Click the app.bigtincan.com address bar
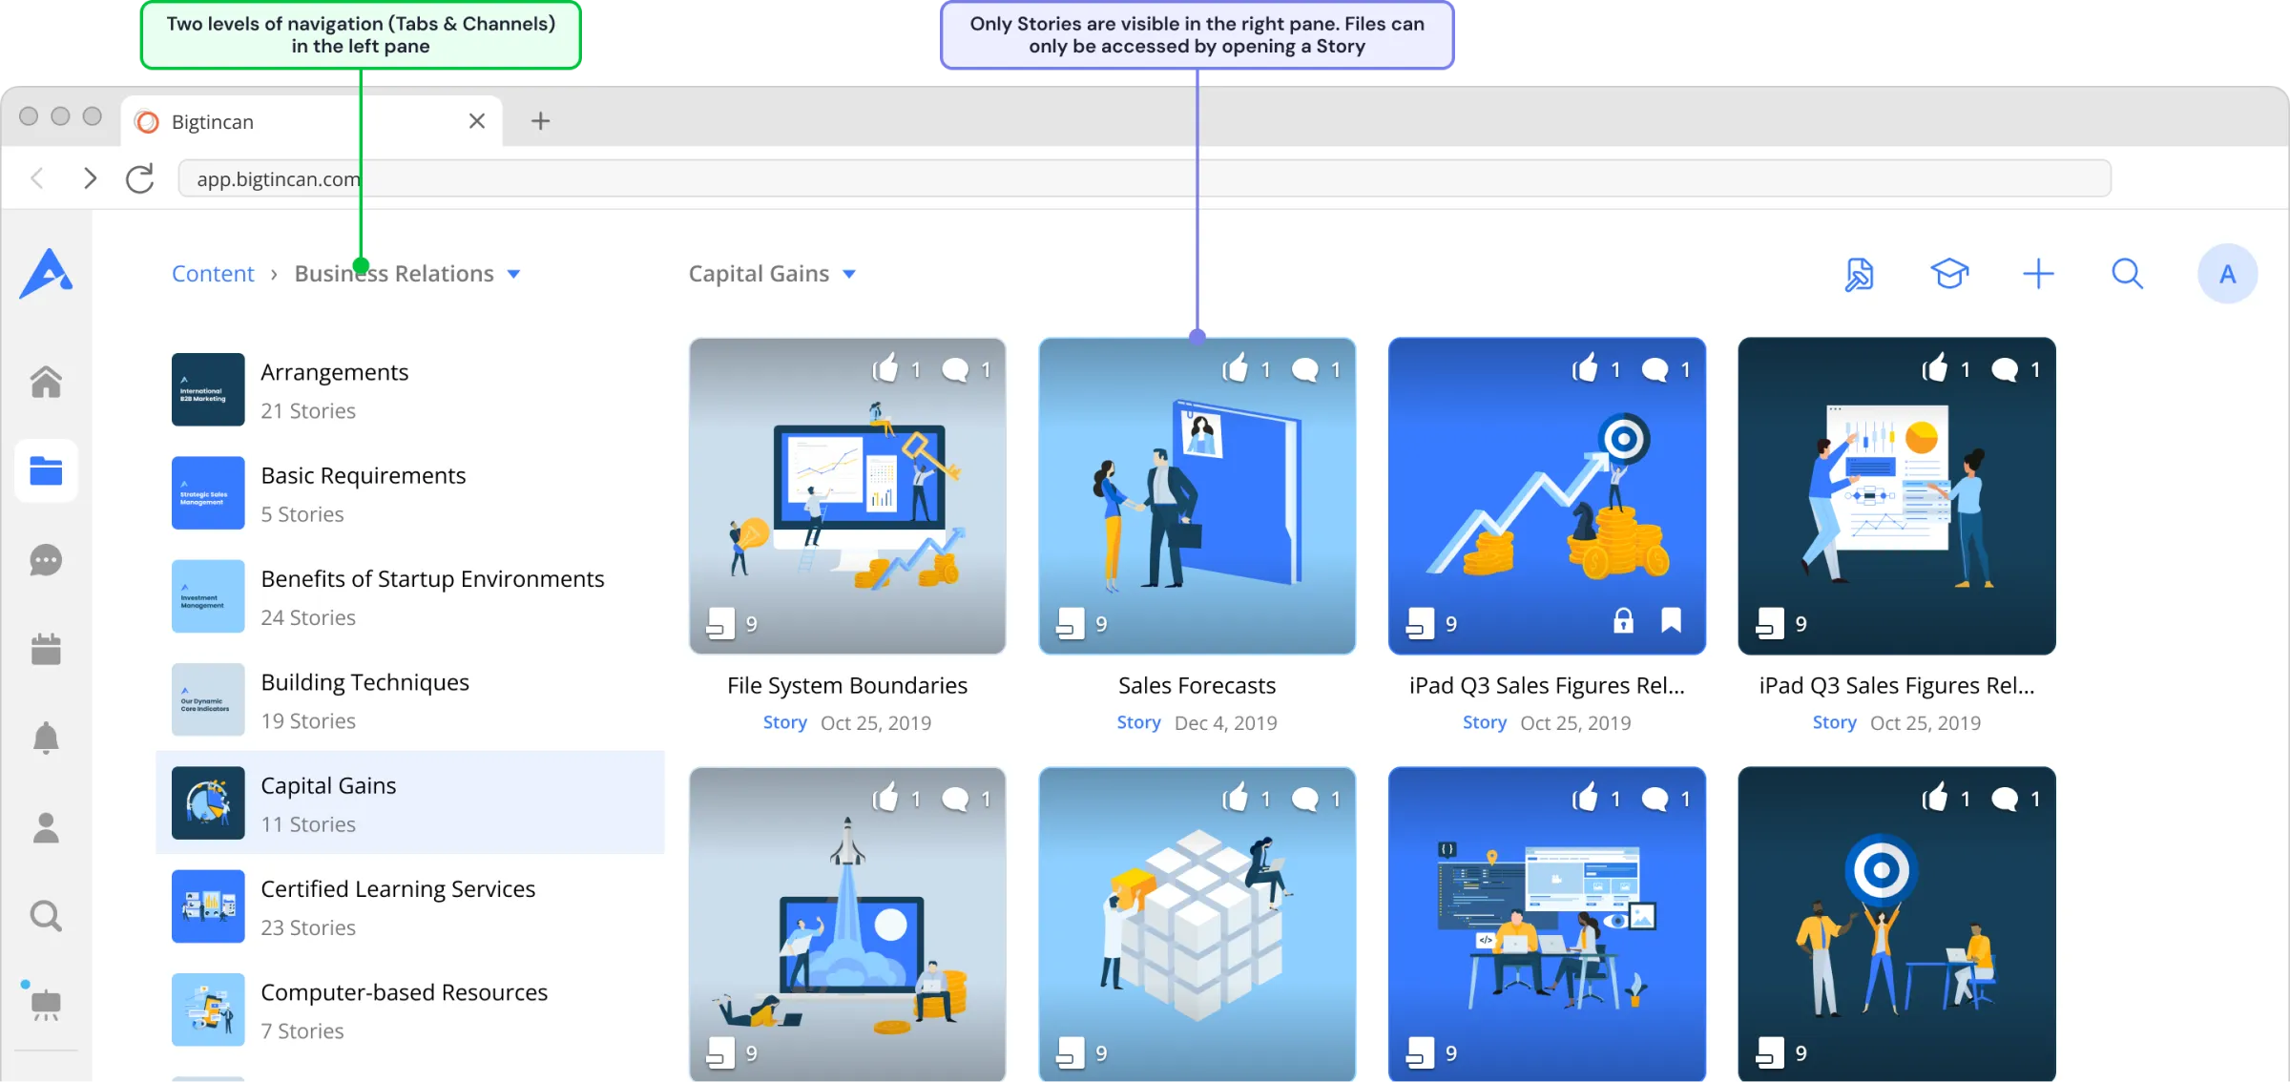The height and width of the screenshot is (1082, 2290). [1144, 178]
